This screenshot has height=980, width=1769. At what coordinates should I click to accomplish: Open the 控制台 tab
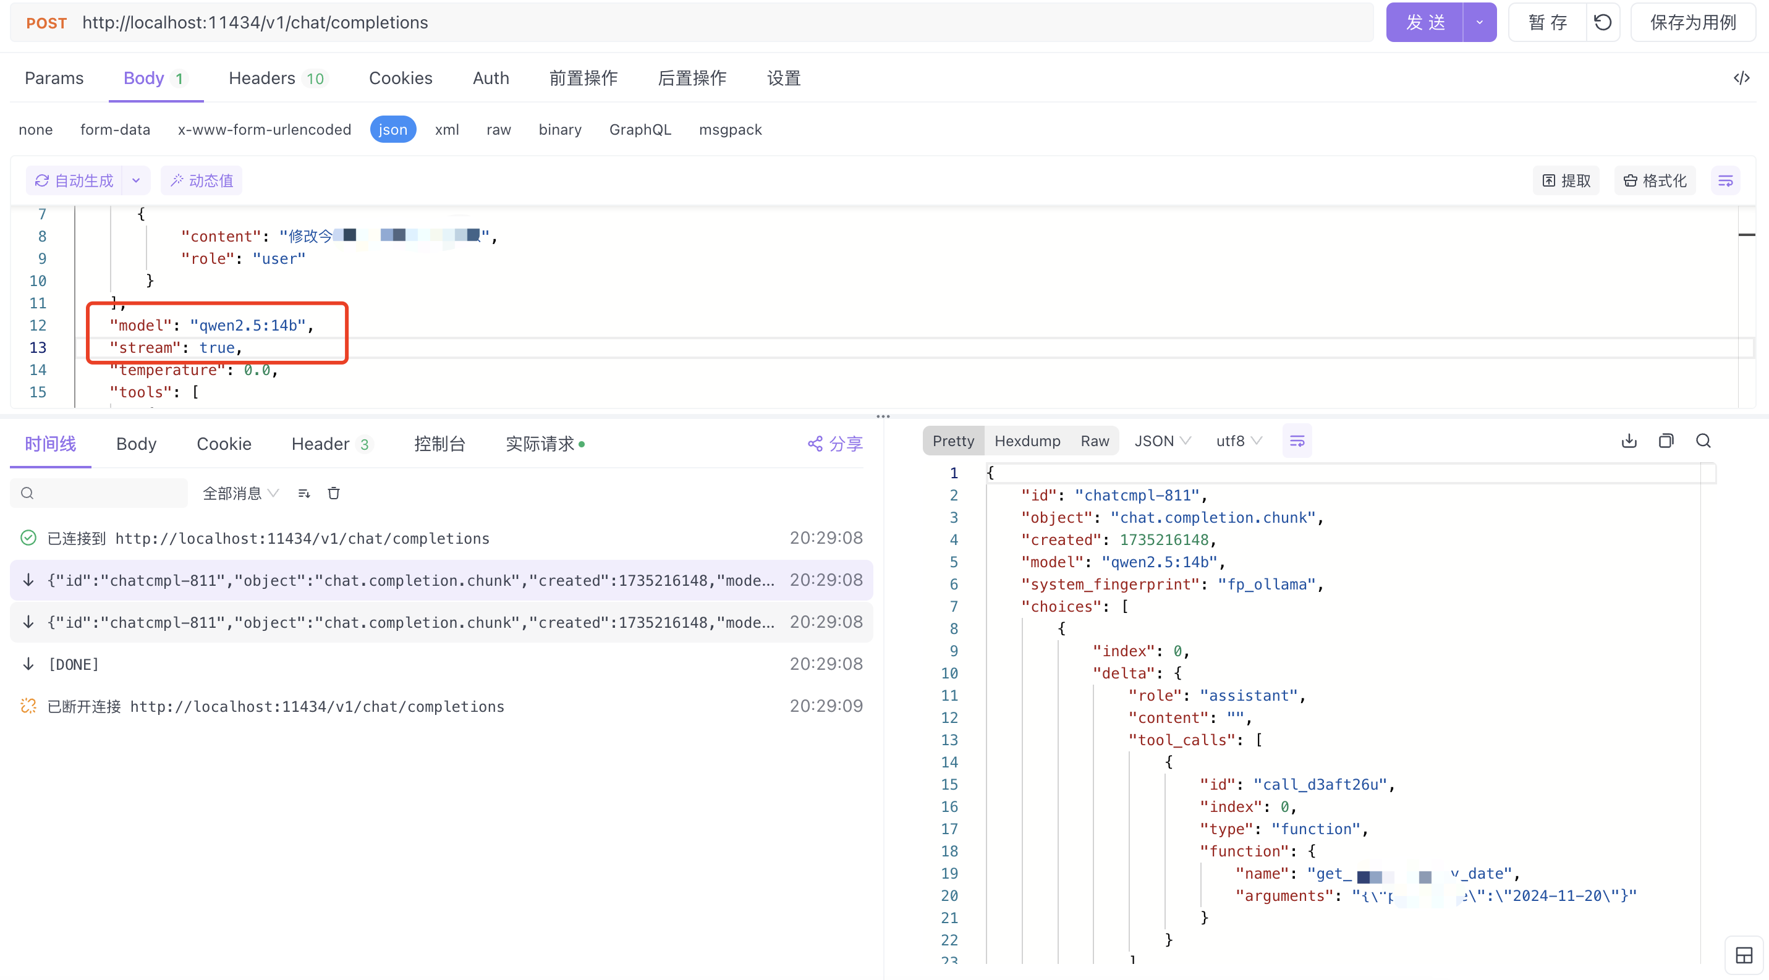coord(439,444)
